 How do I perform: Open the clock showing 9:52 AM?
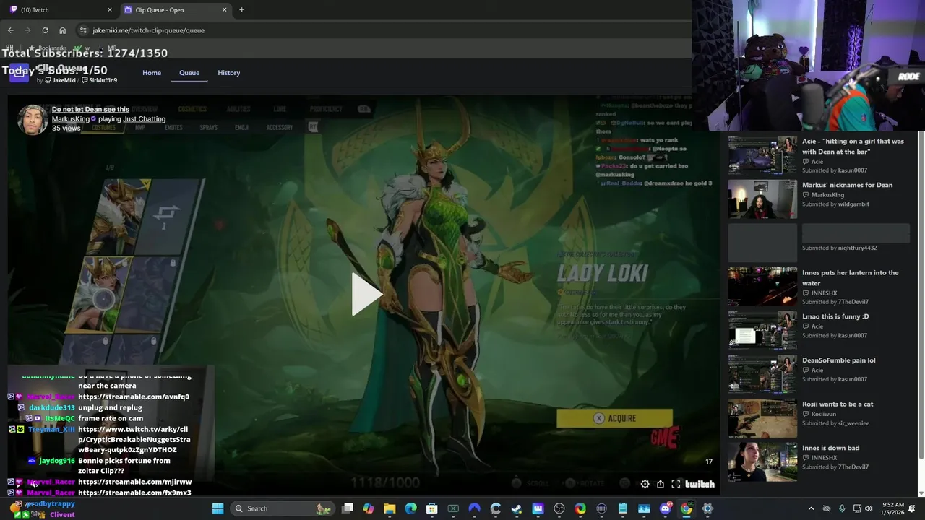pos(893,508)
